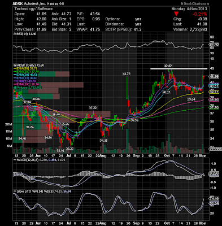Click the 38.26 May price annotation
222x226 pixels.
tap(36, 99)
